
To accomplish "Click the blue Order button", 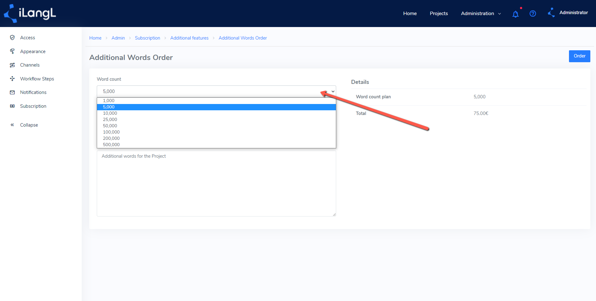I will pyautogui.click(x=579, y=56).
